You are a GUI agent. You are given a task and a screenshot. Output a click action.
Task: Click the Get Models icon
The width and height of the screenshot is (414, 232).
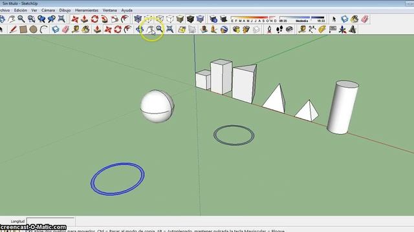236,30
